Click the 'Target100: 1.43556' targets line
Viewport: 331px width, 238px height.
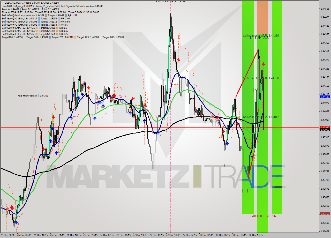pos(63,37)
